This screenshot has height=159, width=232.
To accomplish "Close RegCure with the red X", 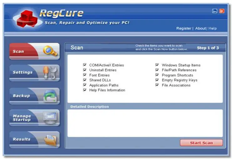I will [x=222, y=11].
